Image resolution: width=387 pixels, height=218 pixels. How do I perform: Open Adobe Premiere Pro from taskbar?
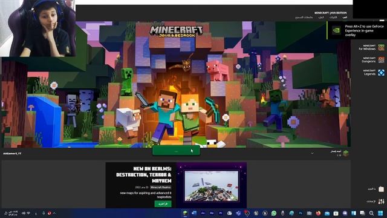coord(220,213)
